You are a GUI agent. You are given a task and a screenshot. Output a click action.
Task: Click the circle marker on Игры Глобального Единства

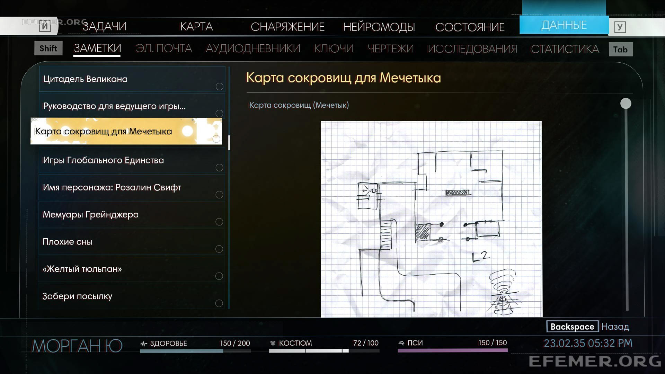(x=219, y=168)
